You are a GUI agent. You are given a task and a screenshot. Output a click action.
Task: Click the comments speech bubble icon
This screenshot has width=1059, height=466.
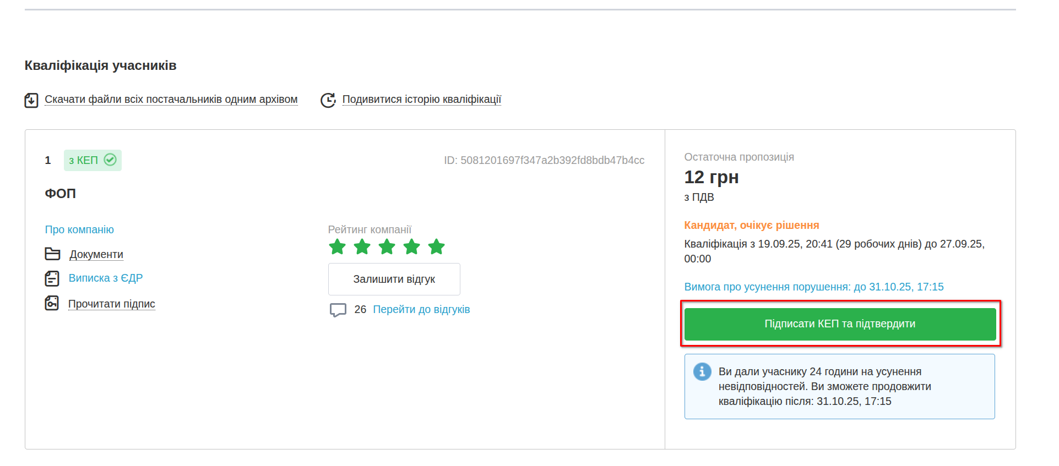pos(338,310)
